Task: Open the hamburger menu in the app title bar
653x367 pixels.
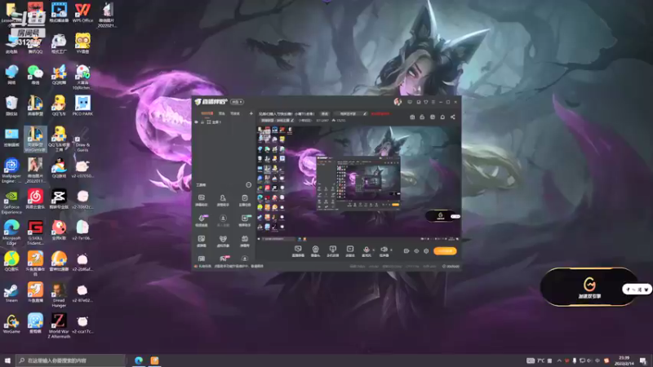Action: click(x=433, y=102)
